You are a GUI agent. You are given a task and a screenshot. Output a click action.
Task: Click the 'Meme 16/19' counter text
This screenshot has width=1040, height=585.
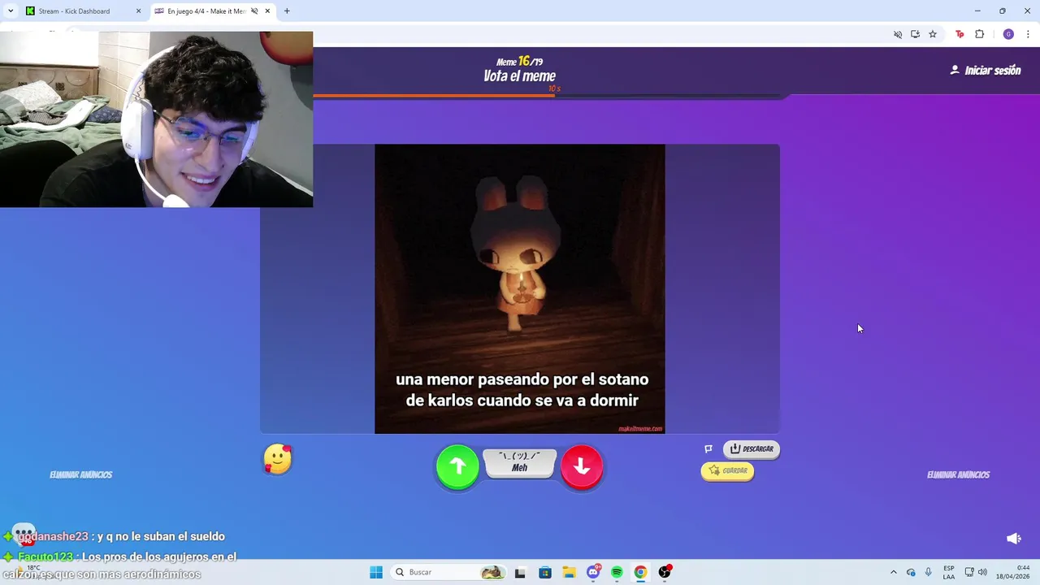coord(519,62)
